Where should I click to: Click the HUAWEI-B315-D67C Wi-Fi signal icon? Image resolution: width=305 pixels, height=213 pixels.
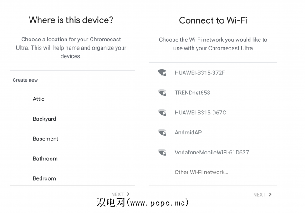[x=162, y=113]
